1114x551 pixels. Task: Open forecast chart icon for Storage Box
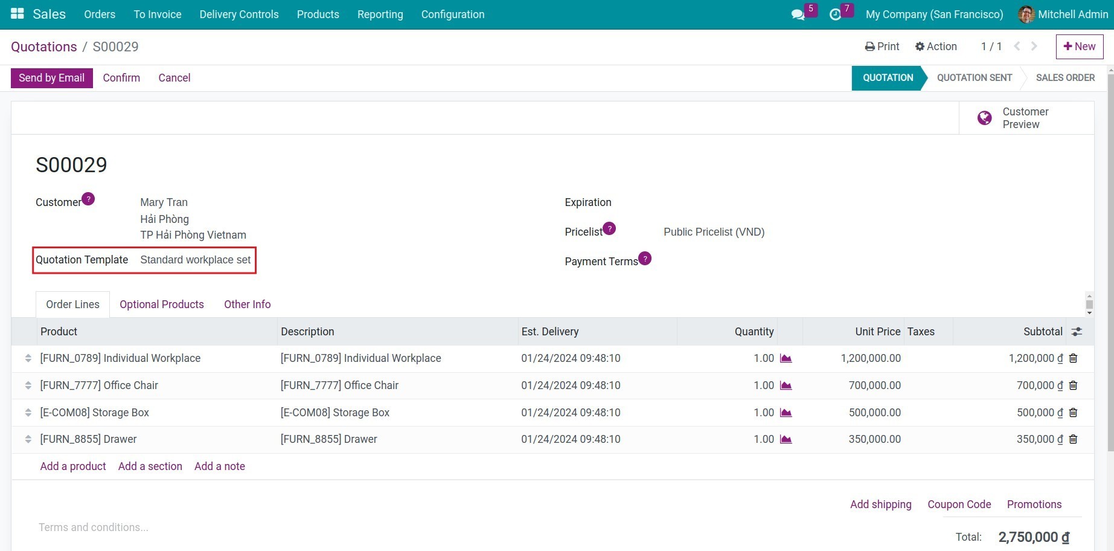click(x=786, y=413)
